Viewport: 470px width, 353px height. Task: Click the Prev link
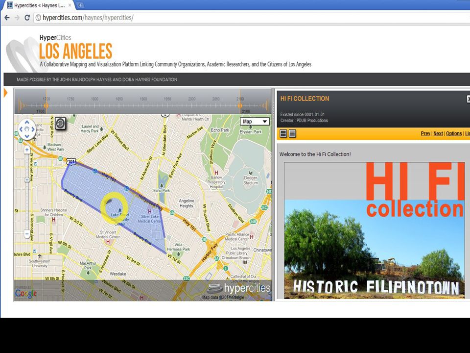425,133
